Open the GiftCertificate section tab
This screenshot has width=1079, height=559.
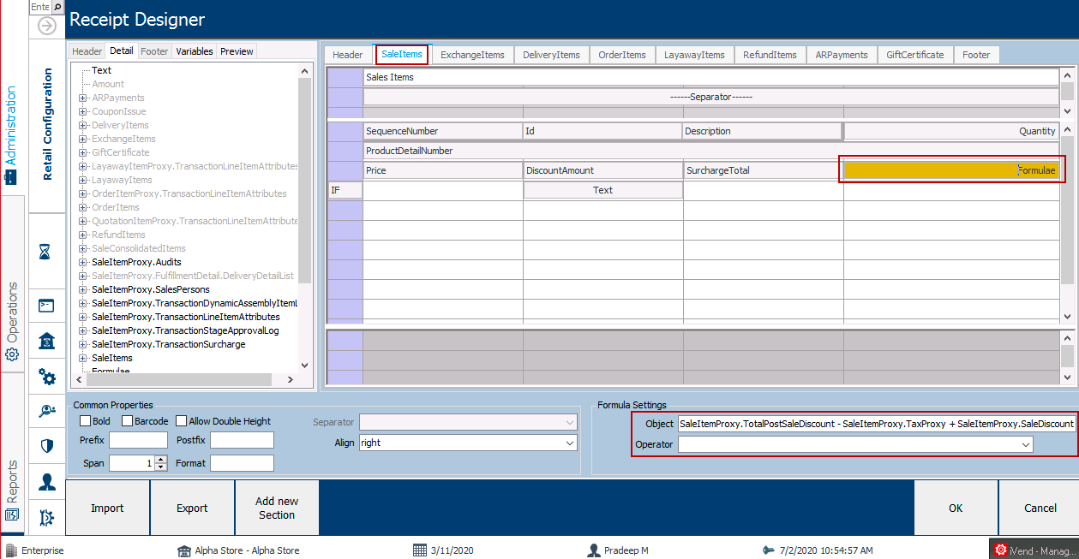(914, 55)
